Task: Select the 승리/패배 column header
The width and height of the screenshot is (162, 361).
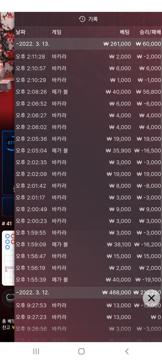Action: [150, 32]
